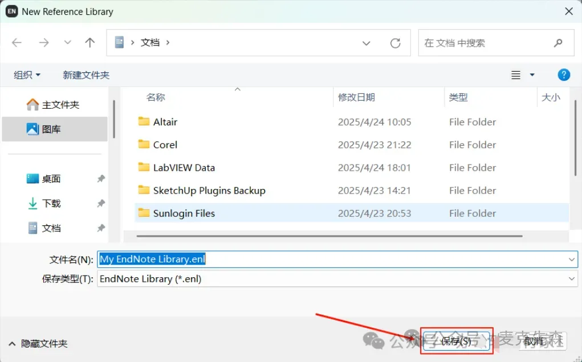Select 主文件夹 in the sidebar
The image size is (582, 362).
coord(55,105)
